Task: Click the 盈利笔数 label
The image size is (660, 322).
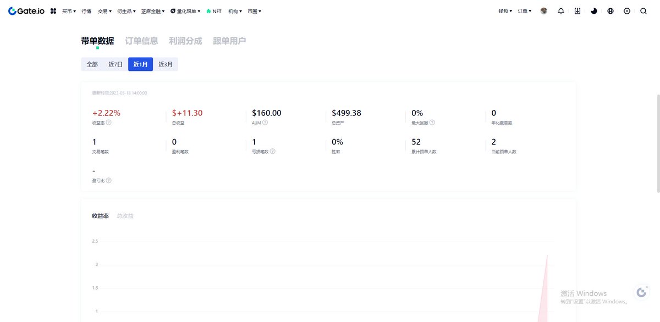Action: (180, 152)
